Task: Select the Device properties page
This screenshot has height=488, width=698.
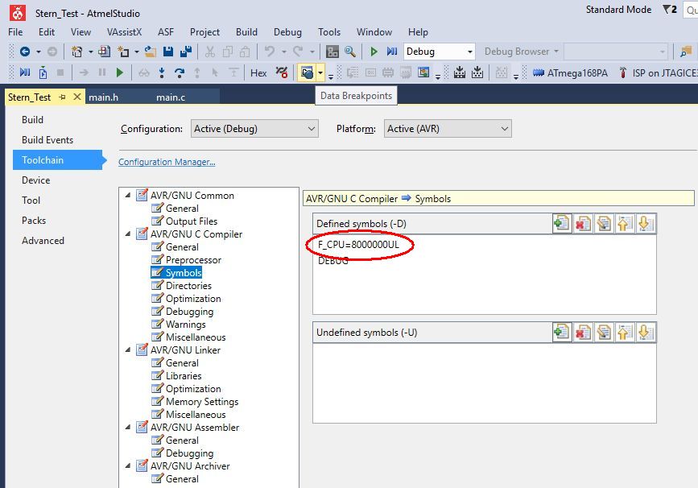Action: tap(35, 180)
